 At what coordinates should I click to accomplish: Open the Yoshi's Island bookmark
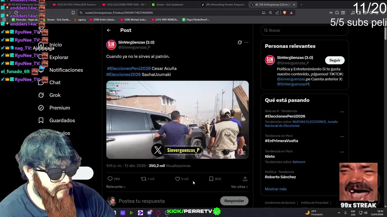click(x=102, y=20)
